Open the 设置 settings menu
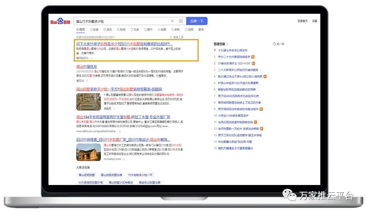The height and width of the screenshot is (212, 366). tap(314, 21)
